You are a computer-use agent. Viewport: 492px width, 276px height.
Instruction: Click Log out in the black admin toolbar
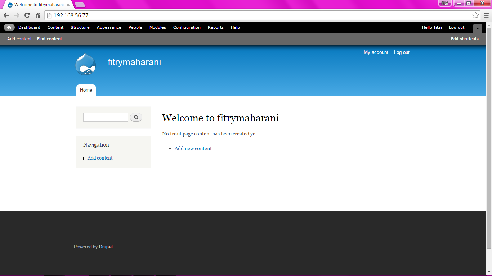click(x=457, y=27)
